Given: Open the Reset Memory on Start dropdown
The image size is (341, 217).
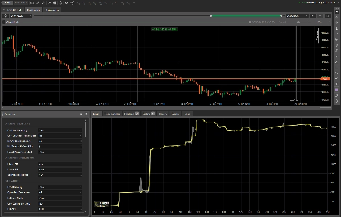Looking at the screenshot, I should pyautogui.click(x=60, y=152).
